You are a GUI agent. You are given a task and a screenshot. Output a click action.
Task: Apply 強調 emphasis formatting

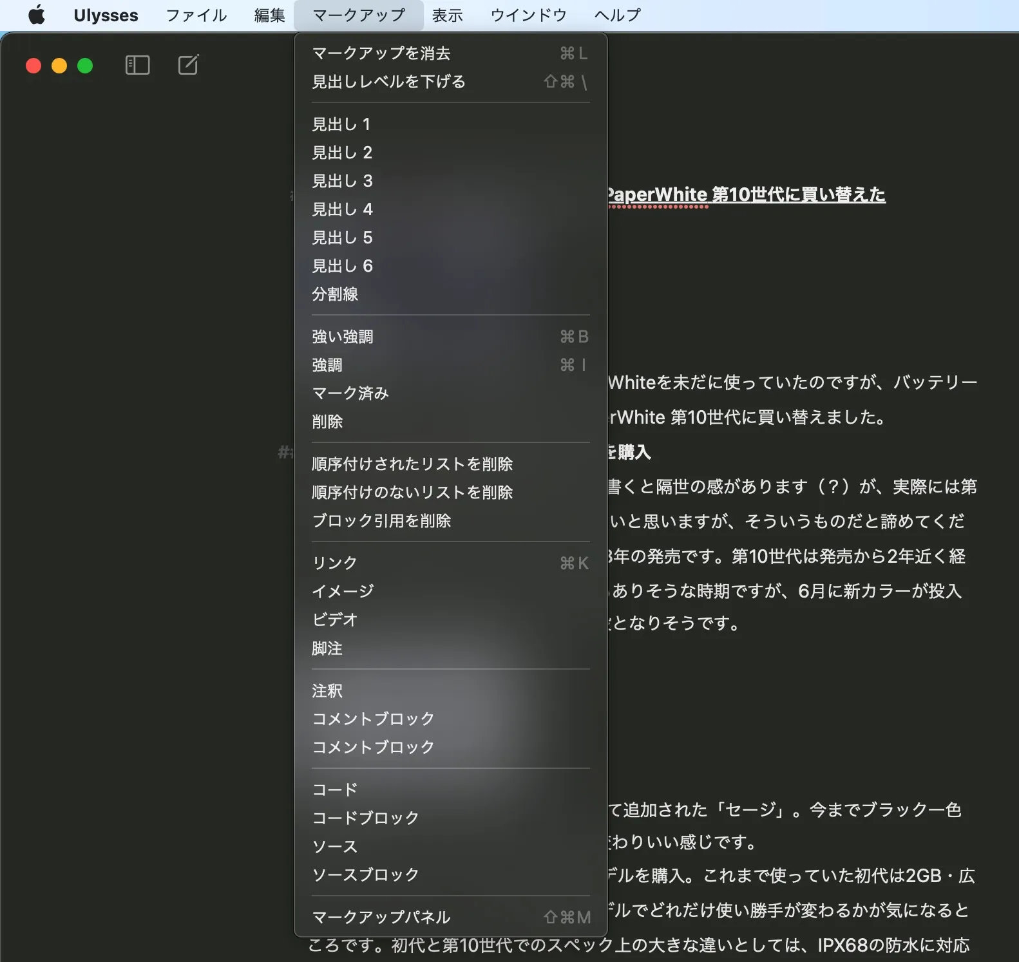pyautogui.click(x=450, y=365)
